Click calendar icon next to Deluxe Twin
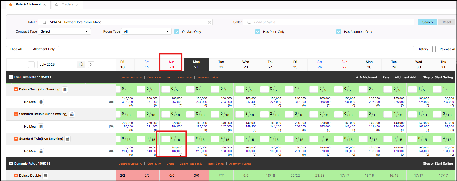 [65, 90]
